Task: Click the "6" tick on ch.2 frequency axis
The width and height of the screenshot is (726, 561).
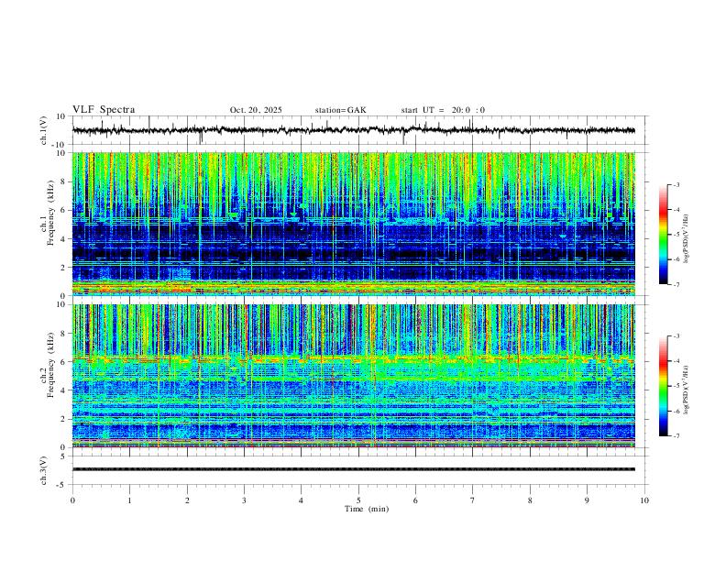Action: [x=64, y=362]
